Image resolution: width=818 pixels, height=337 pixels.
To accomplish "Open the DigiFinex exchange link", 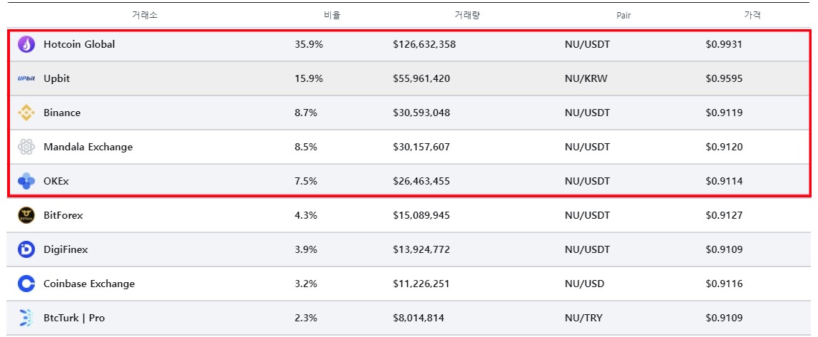I will 66,249.
